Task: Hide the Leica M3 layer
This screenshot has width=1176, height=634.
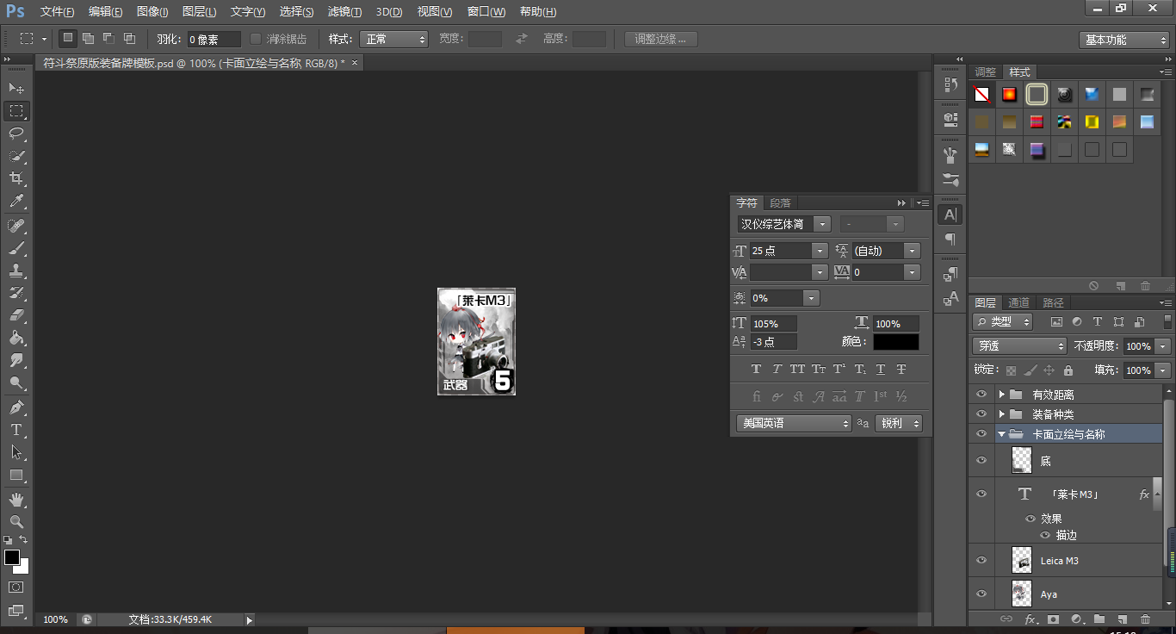Action: (x=981, y=561)
